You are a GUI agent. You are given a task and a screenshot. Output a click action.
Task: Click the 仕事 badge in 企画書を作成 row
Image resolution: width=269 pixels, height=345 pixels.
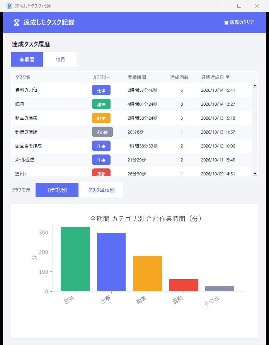pos(101,146)
